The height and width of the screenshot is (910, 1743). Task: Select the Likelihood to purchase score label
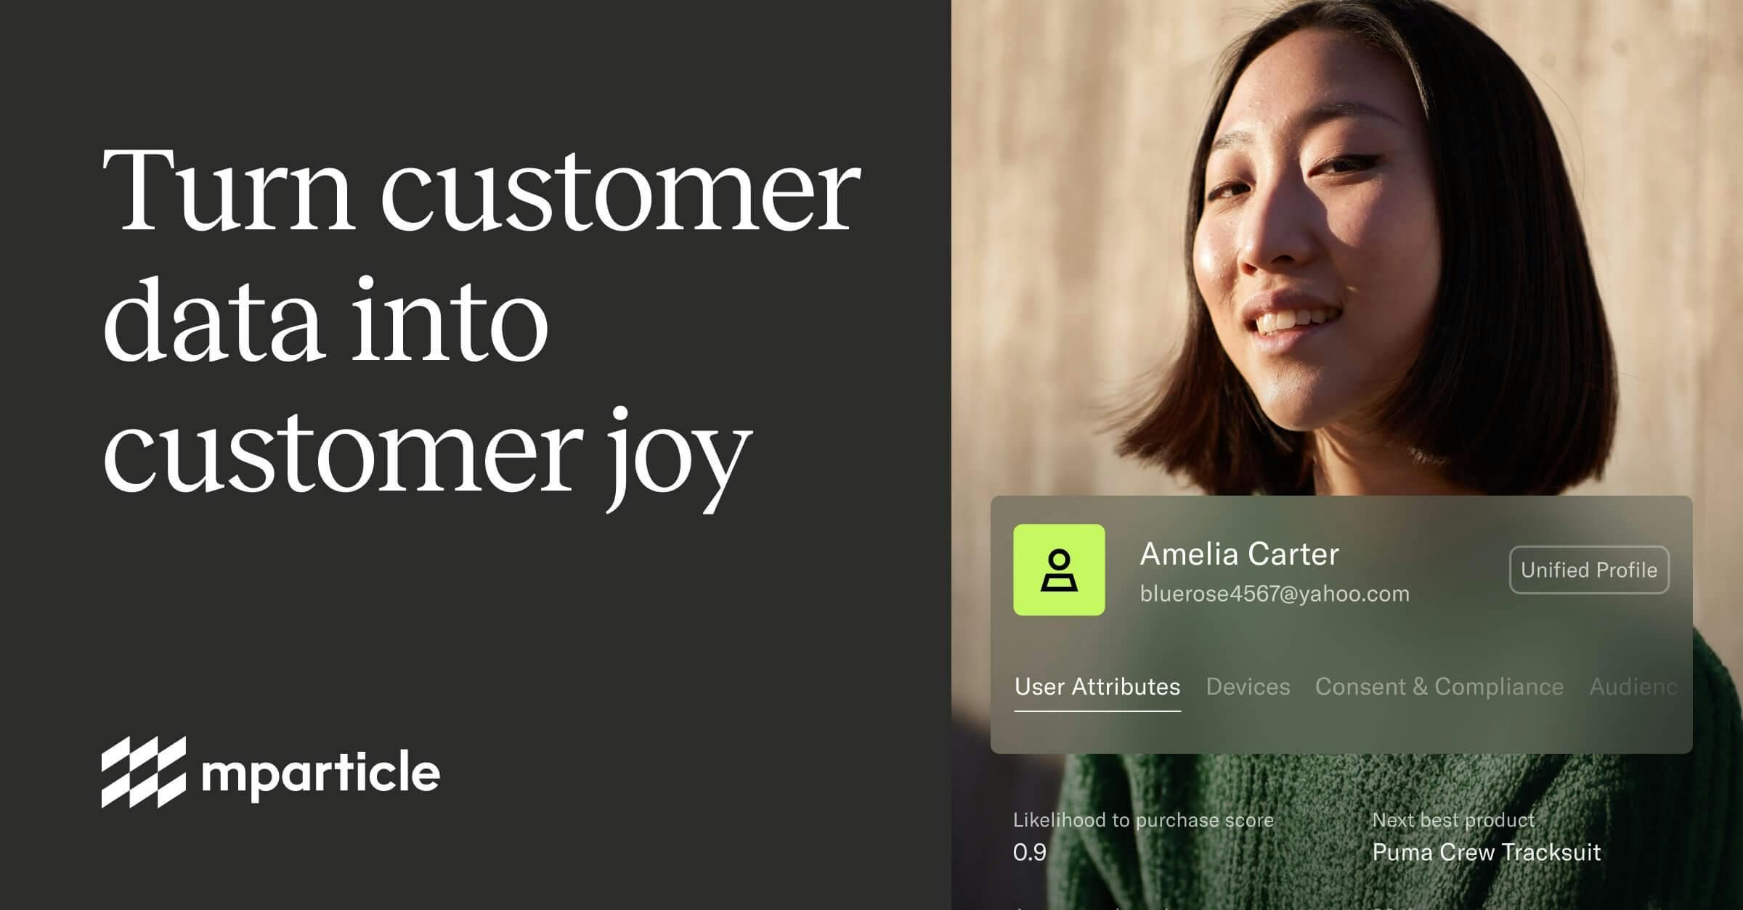point(1143,820)
